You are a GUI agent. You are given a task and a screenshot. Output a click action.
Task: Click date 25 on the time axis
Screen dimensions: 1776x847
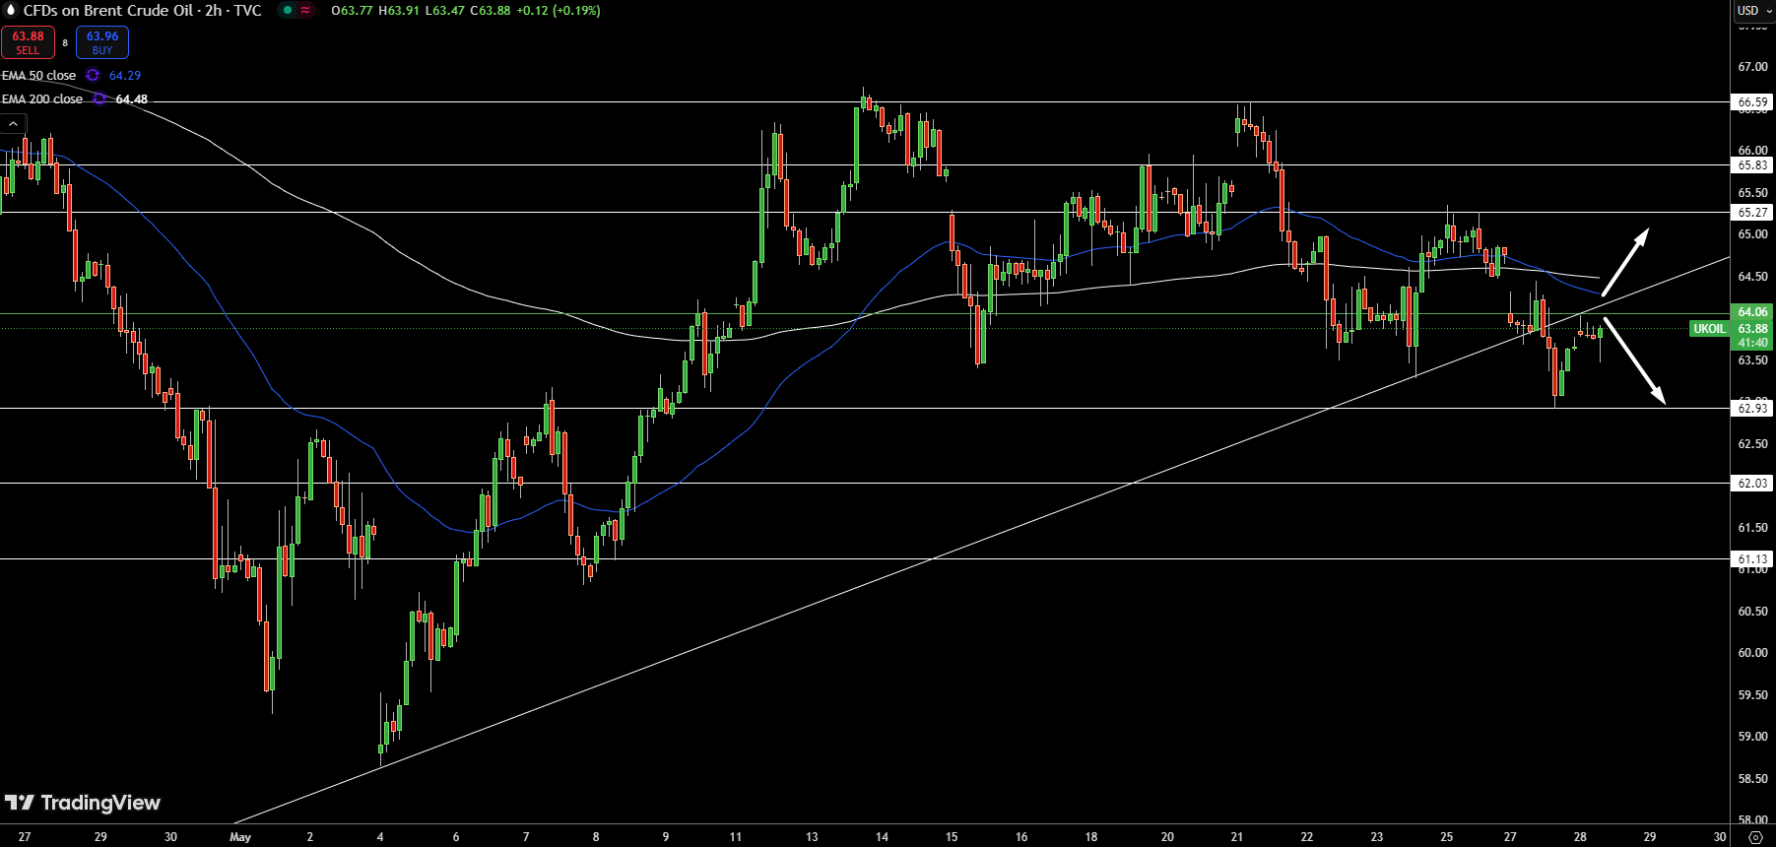[x=1446, y=837]
